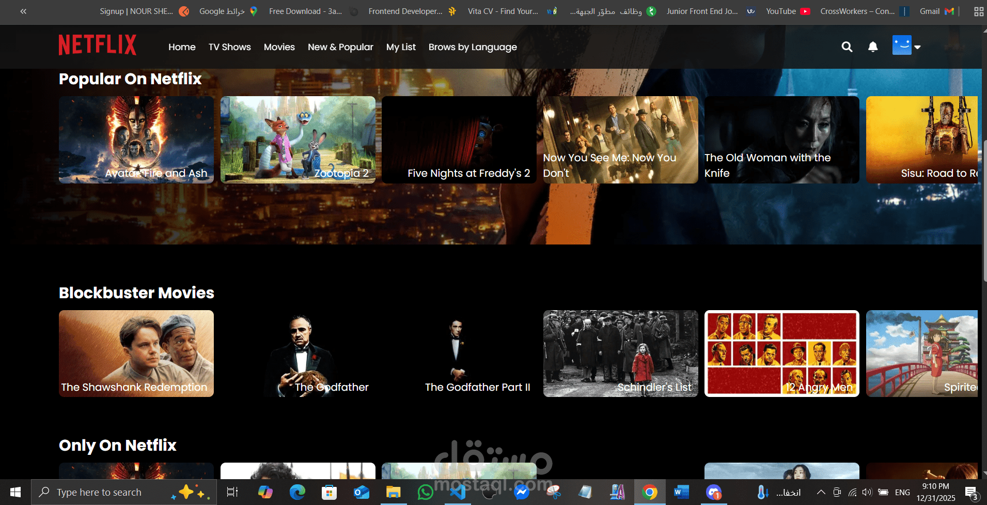Open the Windows Start menu
This screenshot has height=505, width=987.
point(15,492)
